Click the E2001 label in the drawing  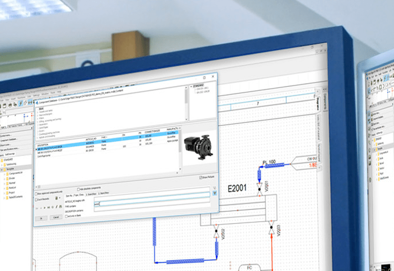pyautogui.click(x=237, y=188)
